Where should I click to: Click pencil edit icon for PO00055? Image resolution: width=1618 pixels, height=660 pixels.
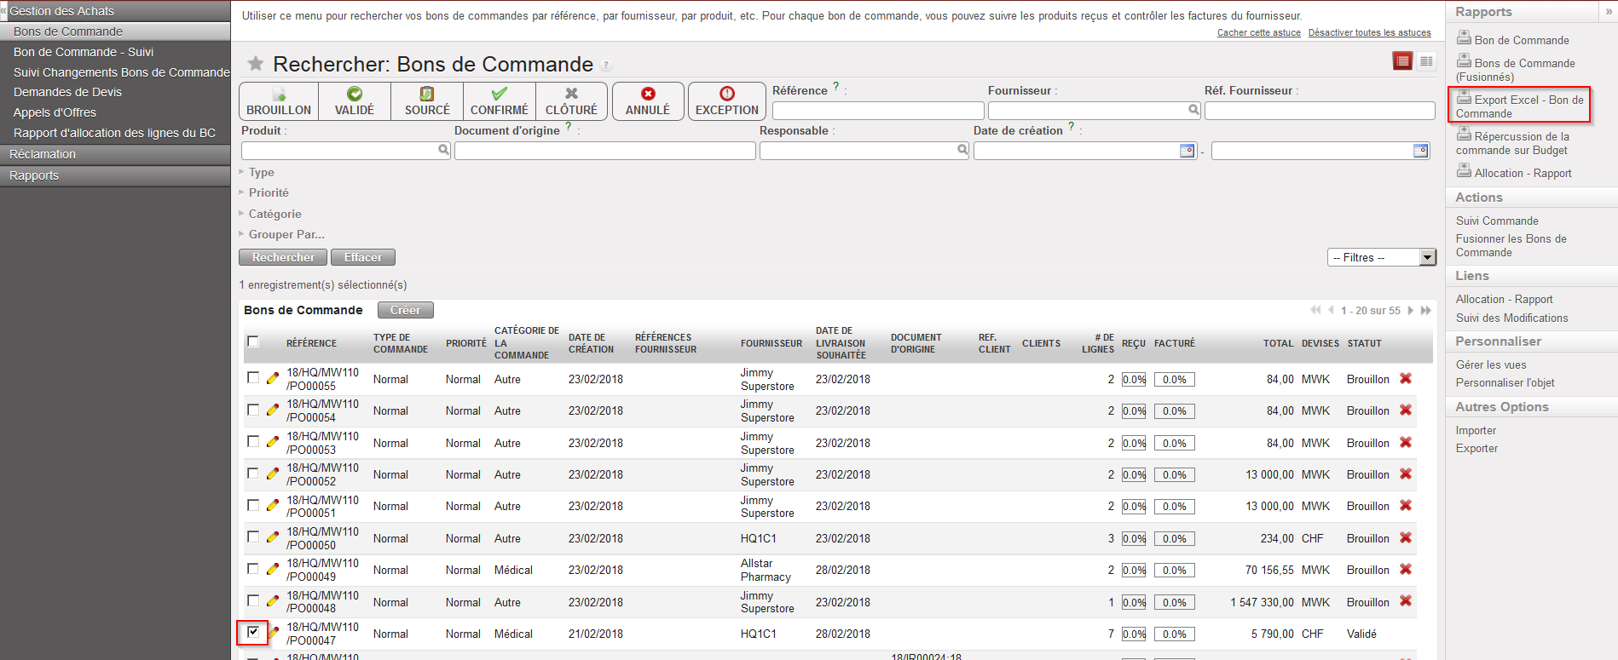(x=273, y=378)
